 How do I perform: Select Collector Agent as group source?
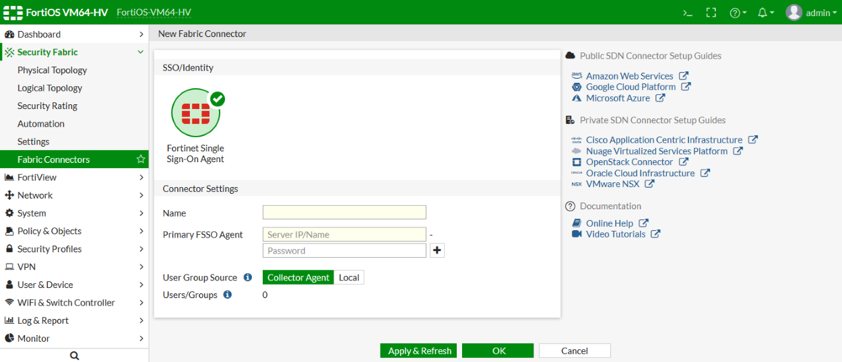(x=298, y=277)
